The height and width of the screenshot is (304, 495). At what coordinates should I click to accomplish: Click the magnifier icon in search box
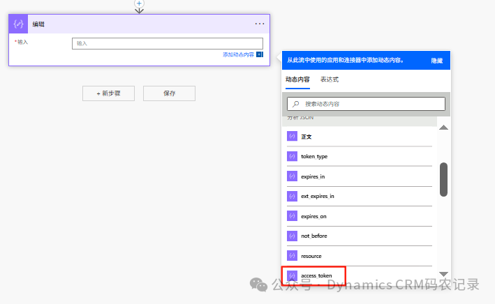(296, 104)
